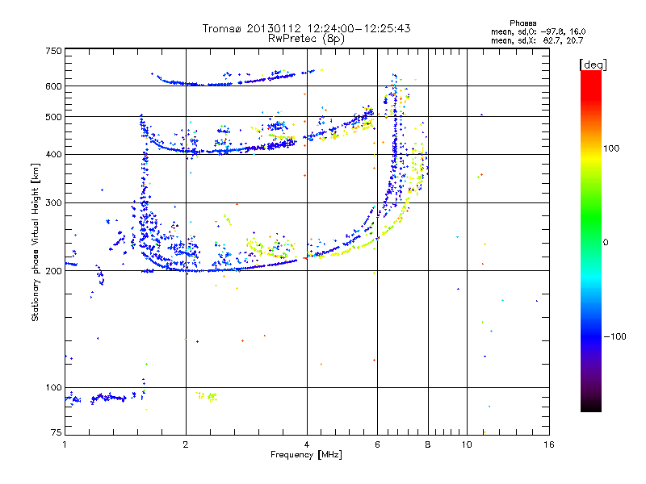Click the '2' x-axis tick label
Viewport: 646px width, 484px height.
[186, 444]
